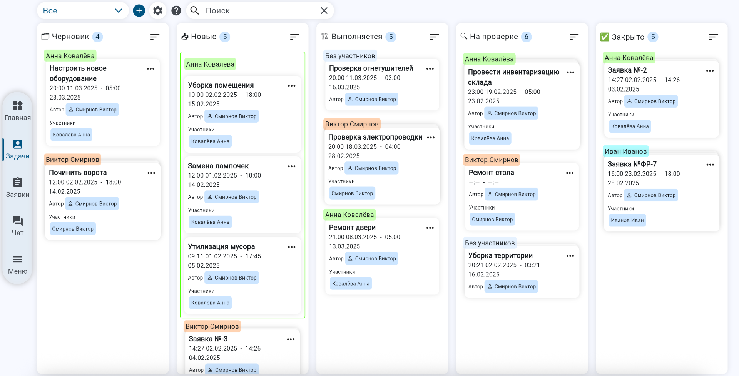Open three-dot menu on Ремонт стола card
Screen dimensions: 739x376
[570, 173]
